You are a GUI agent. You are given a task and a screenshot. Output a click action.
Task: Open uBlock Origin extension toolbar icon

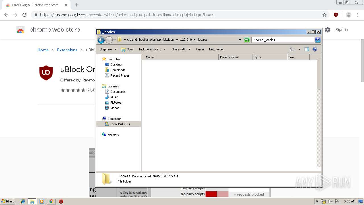click(x=336, y=15)
